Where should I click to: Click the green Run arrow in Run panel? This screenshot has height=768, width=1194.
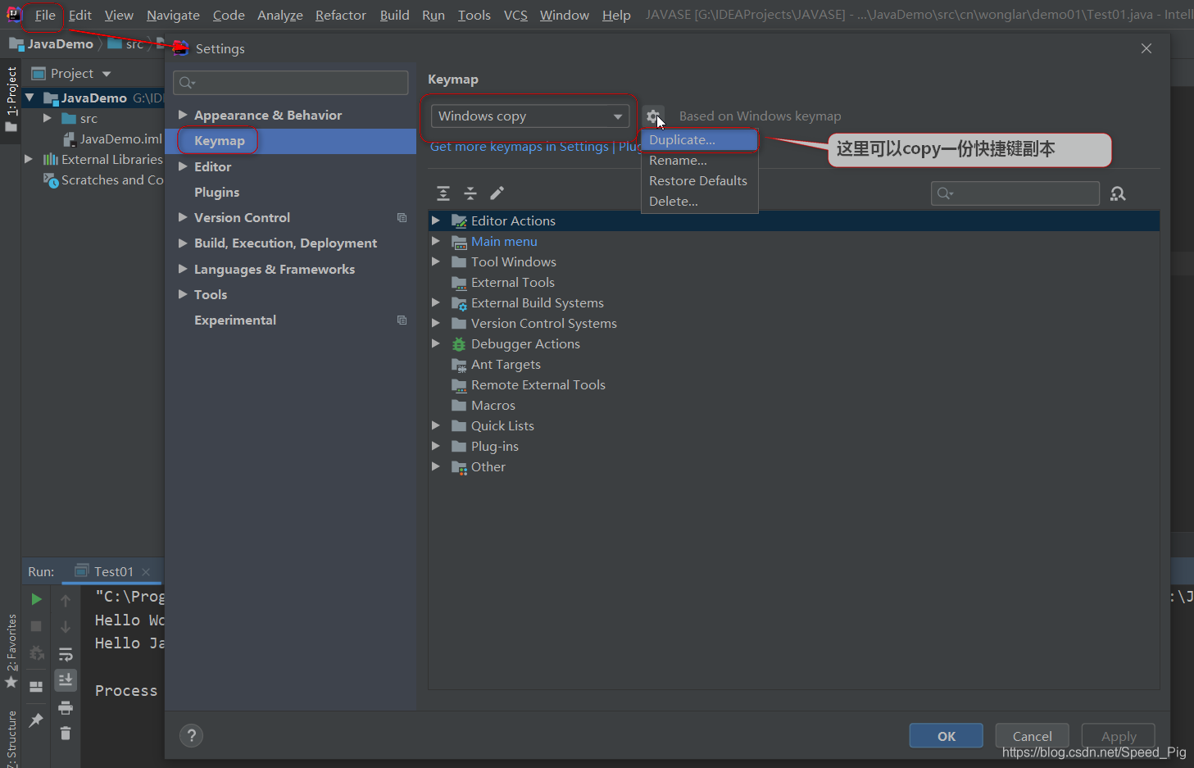coord(36,599)
